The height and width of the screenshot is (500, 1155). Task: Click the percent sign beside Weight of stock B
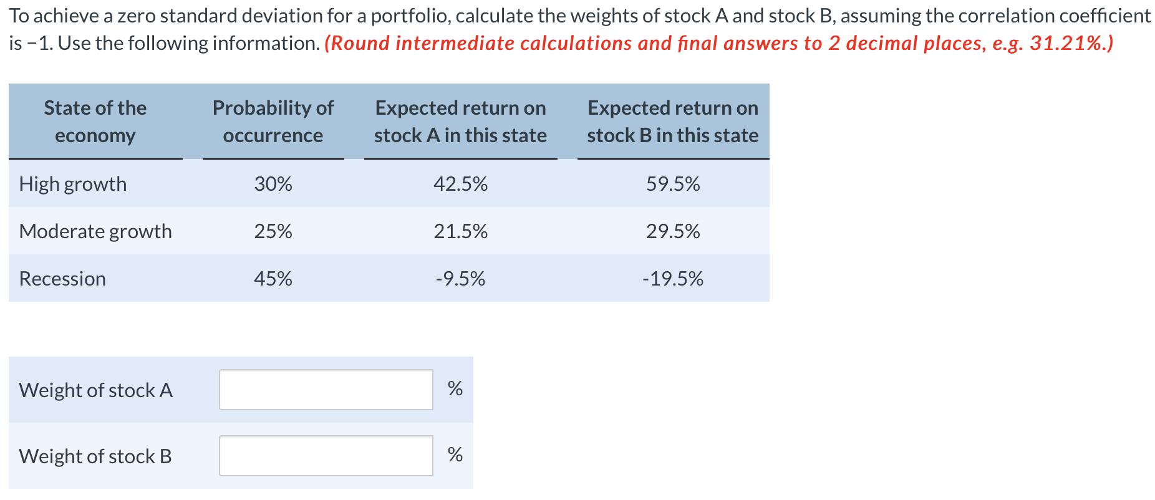click(x=455, y=455)
